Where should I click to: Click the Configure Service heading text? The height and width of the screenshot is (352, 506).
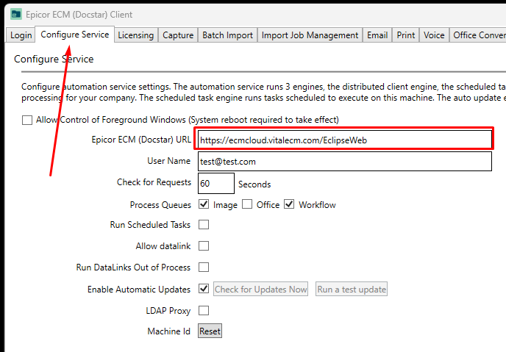tap(54, 59)
